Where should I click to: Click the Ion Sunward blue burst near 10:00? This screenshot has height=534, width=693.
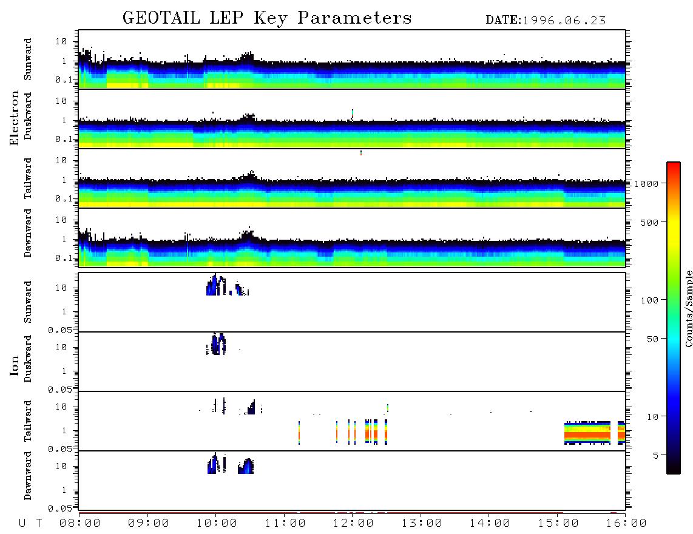click(215, 285)
